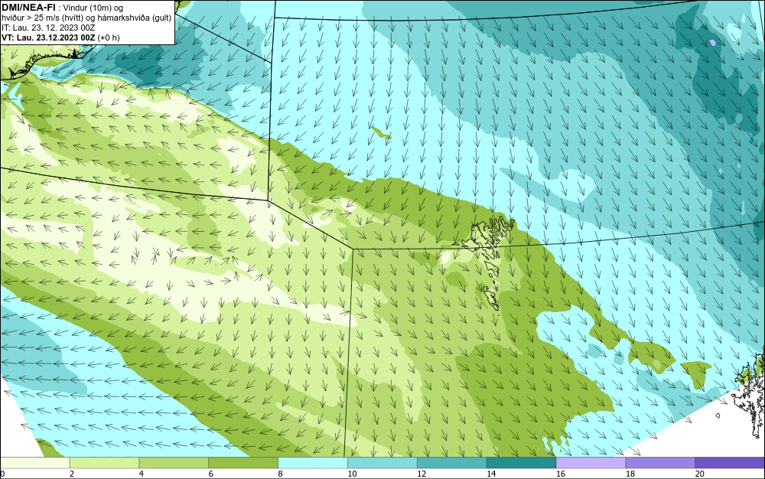Click the "IT: Lau. 23. 12. 2023 00Z" line

48,28
